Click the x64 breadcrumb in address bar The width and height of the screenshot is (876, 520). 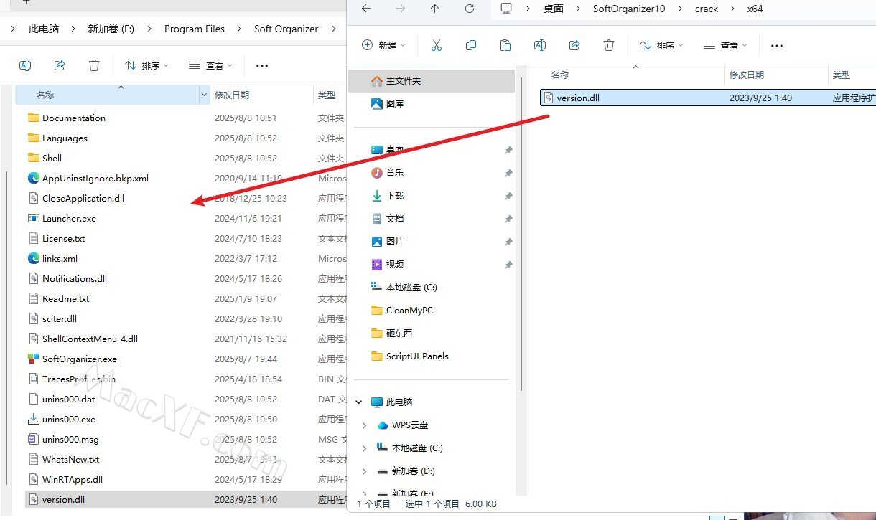tap(755, 9)
